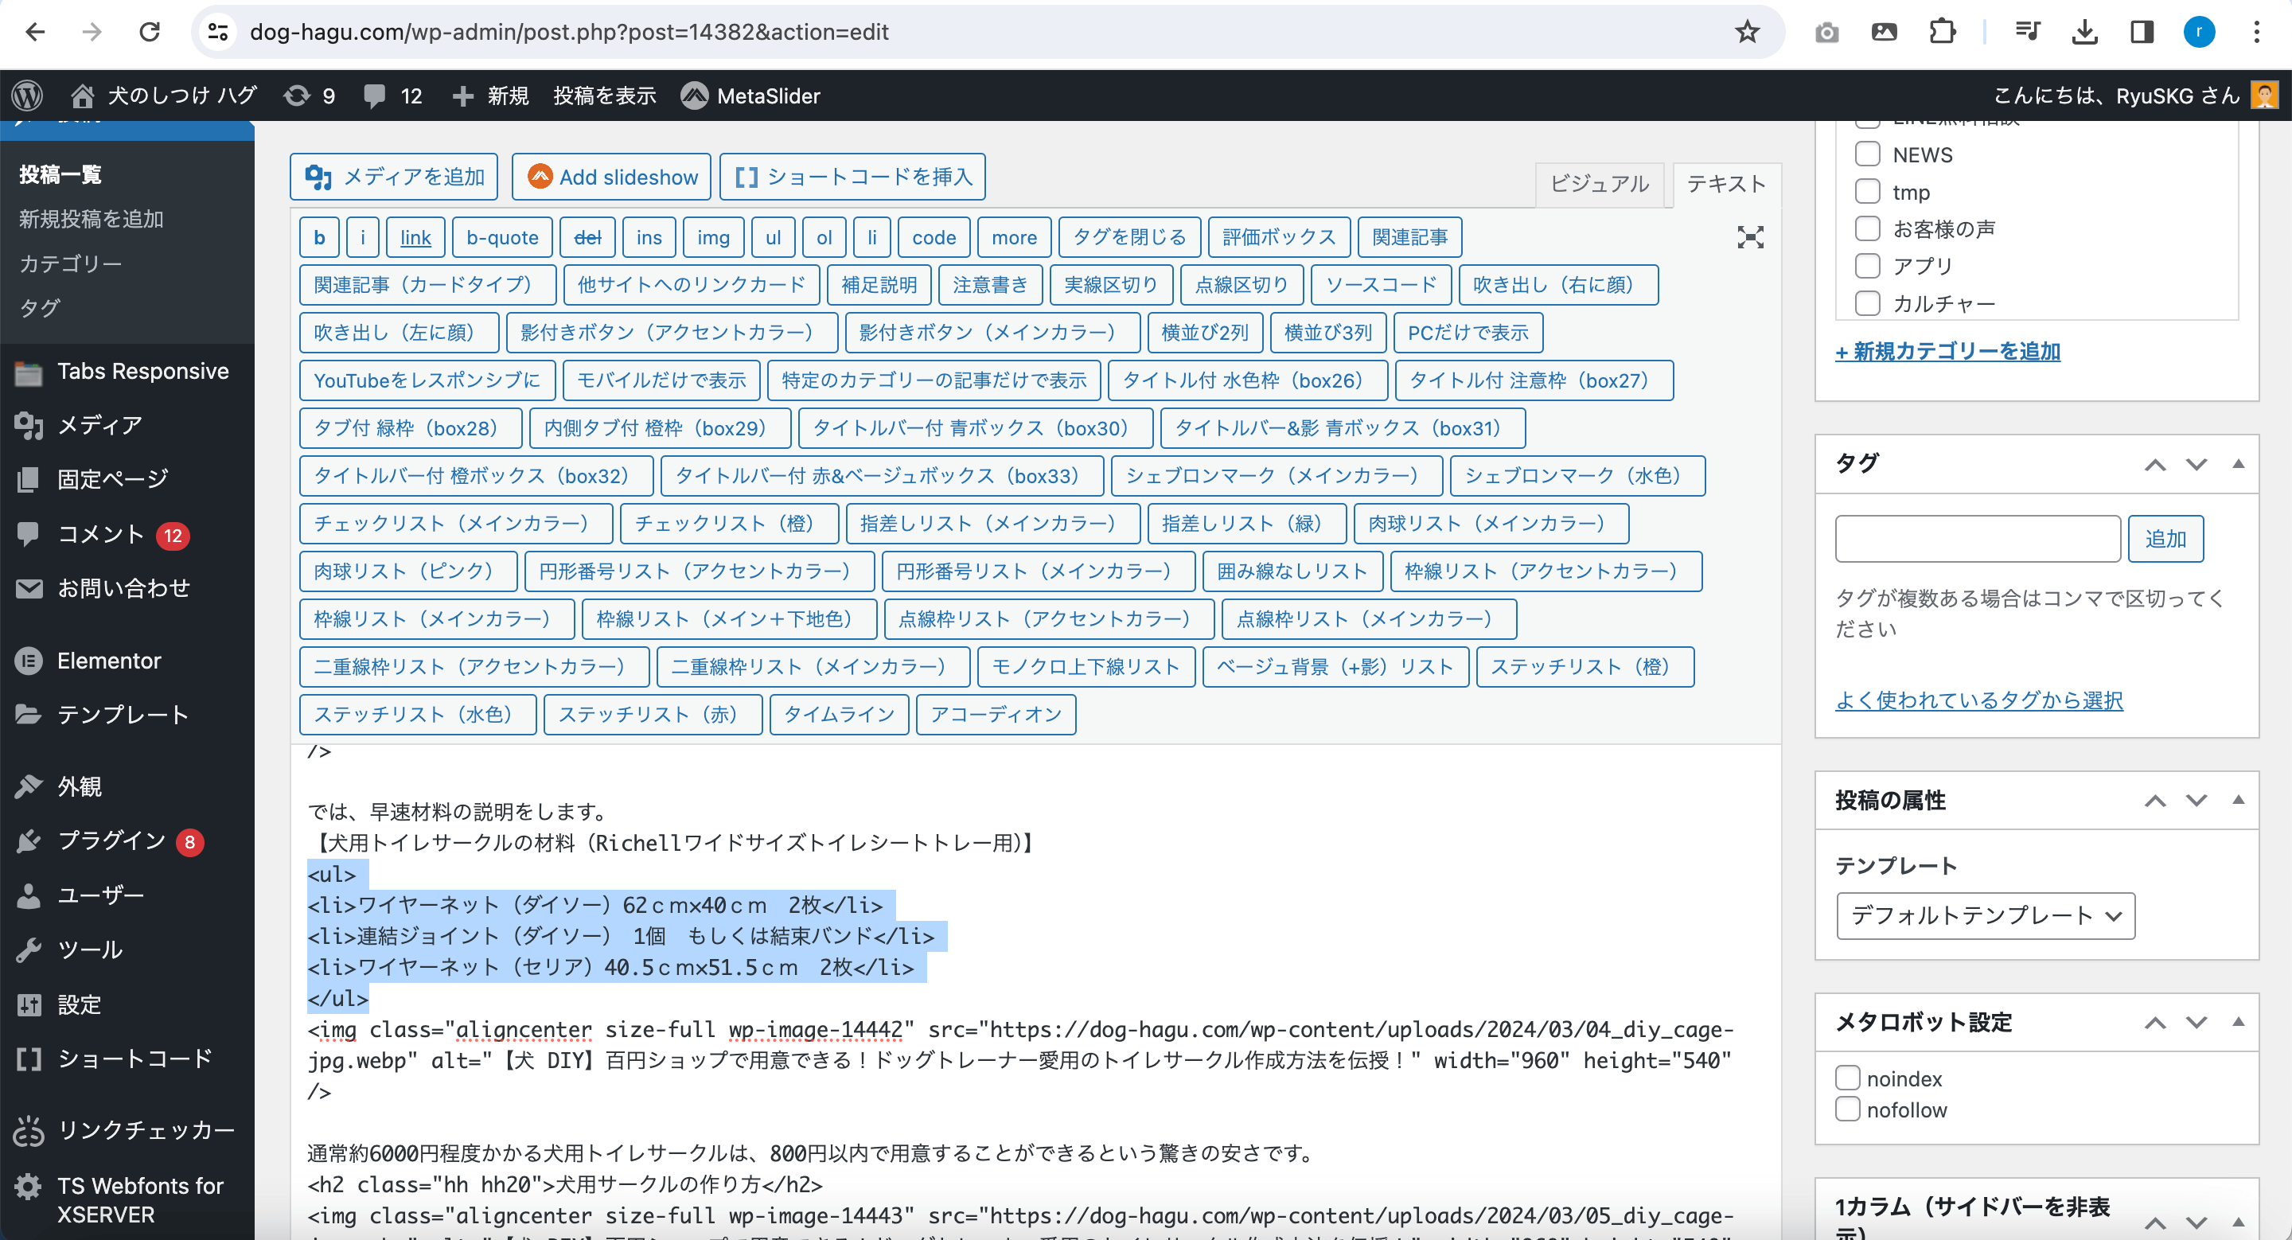
Task: Enable the noindex checkbox
Action: pos(1848,1078)
